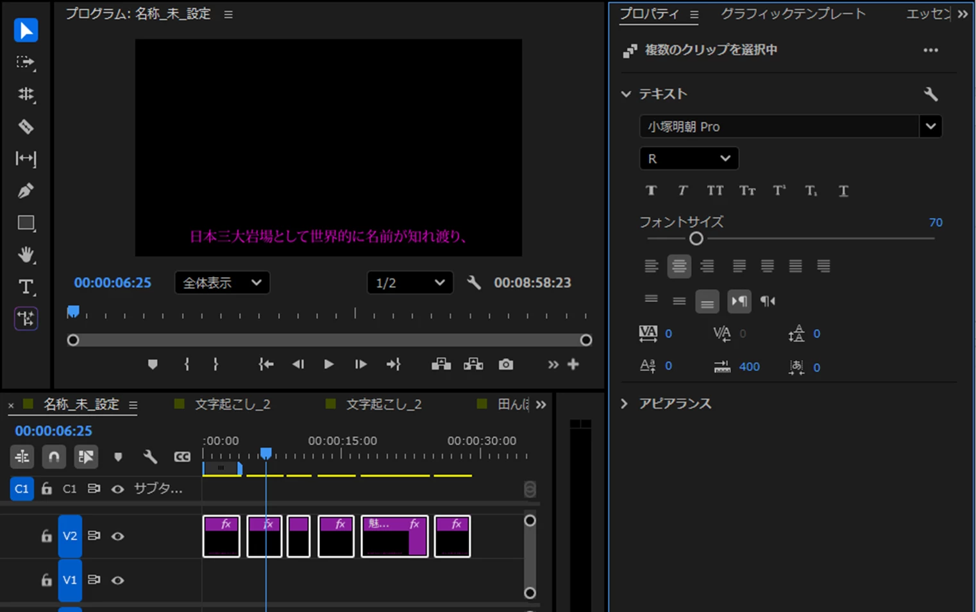Image resolution: width=976 pixels, height=612 pixels.
Task: Expand the アピアランス section
Action: (x=625, y=404)
